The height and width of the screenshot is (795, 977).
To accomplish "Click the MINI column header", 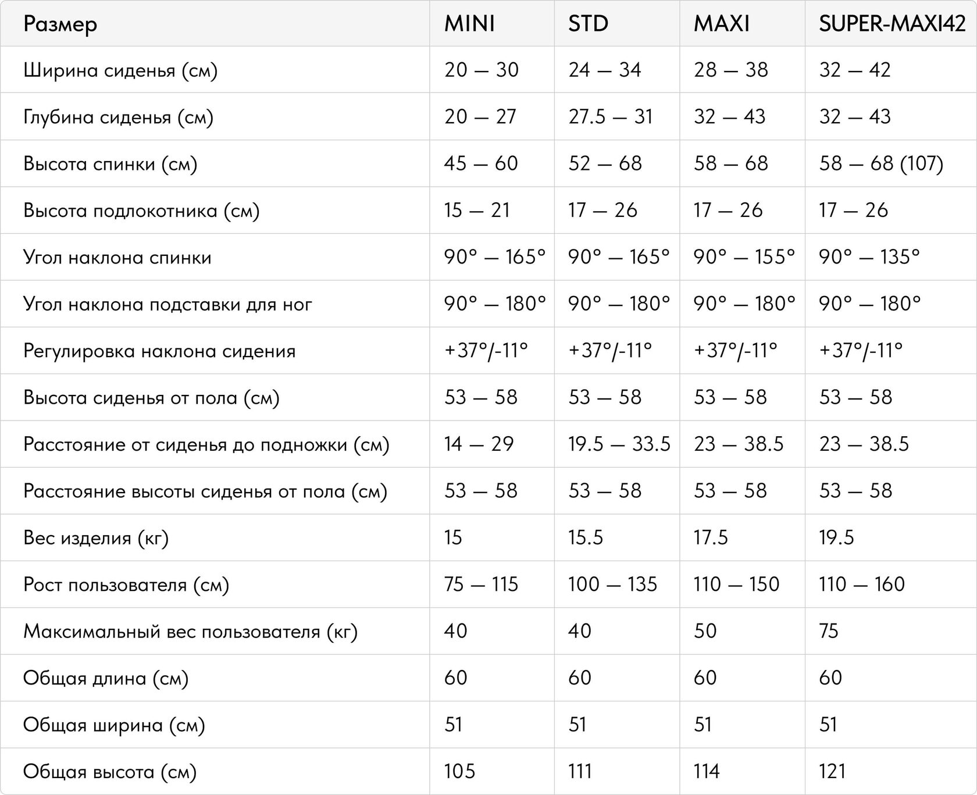I will [x=469, y=24].
